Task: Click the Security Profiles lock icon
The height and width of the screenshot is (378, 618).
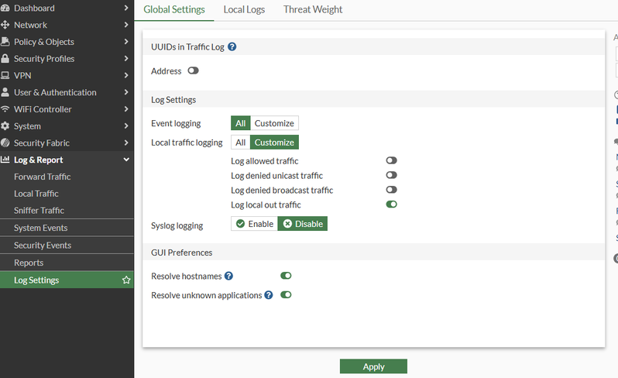Action: point(5,59)
